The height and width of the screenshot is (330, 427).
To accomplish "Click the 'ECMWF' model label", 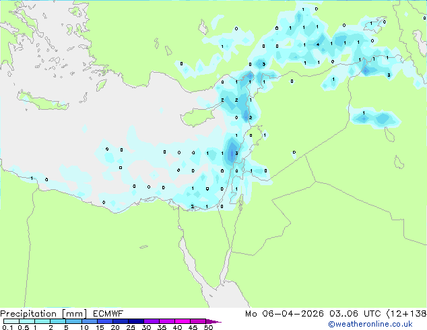I will coord(108,314).
